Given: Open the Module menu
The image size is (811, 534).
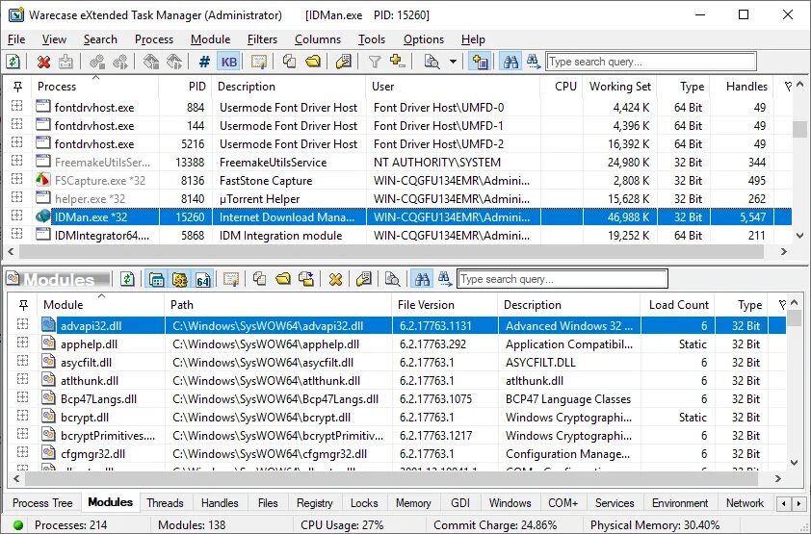Looking at the screenshot, I should (211, 39).
